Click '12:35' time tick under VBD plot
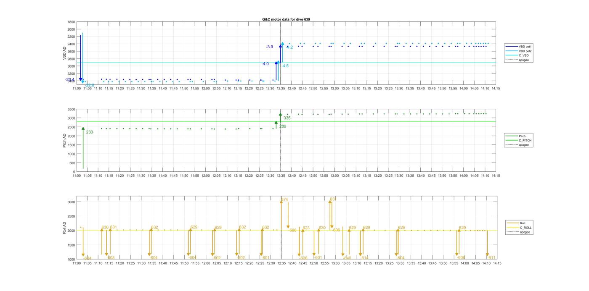Viewport: 589px width, 291px height. 281,88
